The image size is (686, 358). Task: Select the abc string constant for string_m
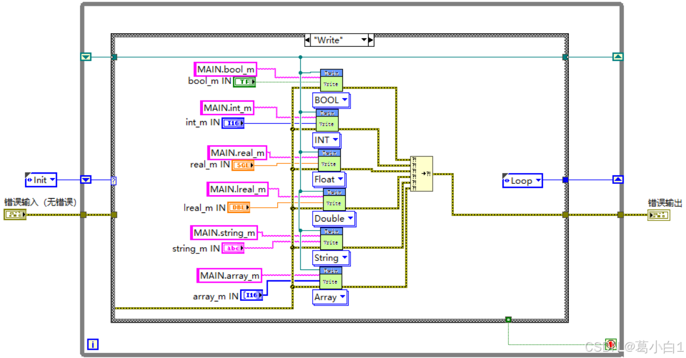pos(233,248)
